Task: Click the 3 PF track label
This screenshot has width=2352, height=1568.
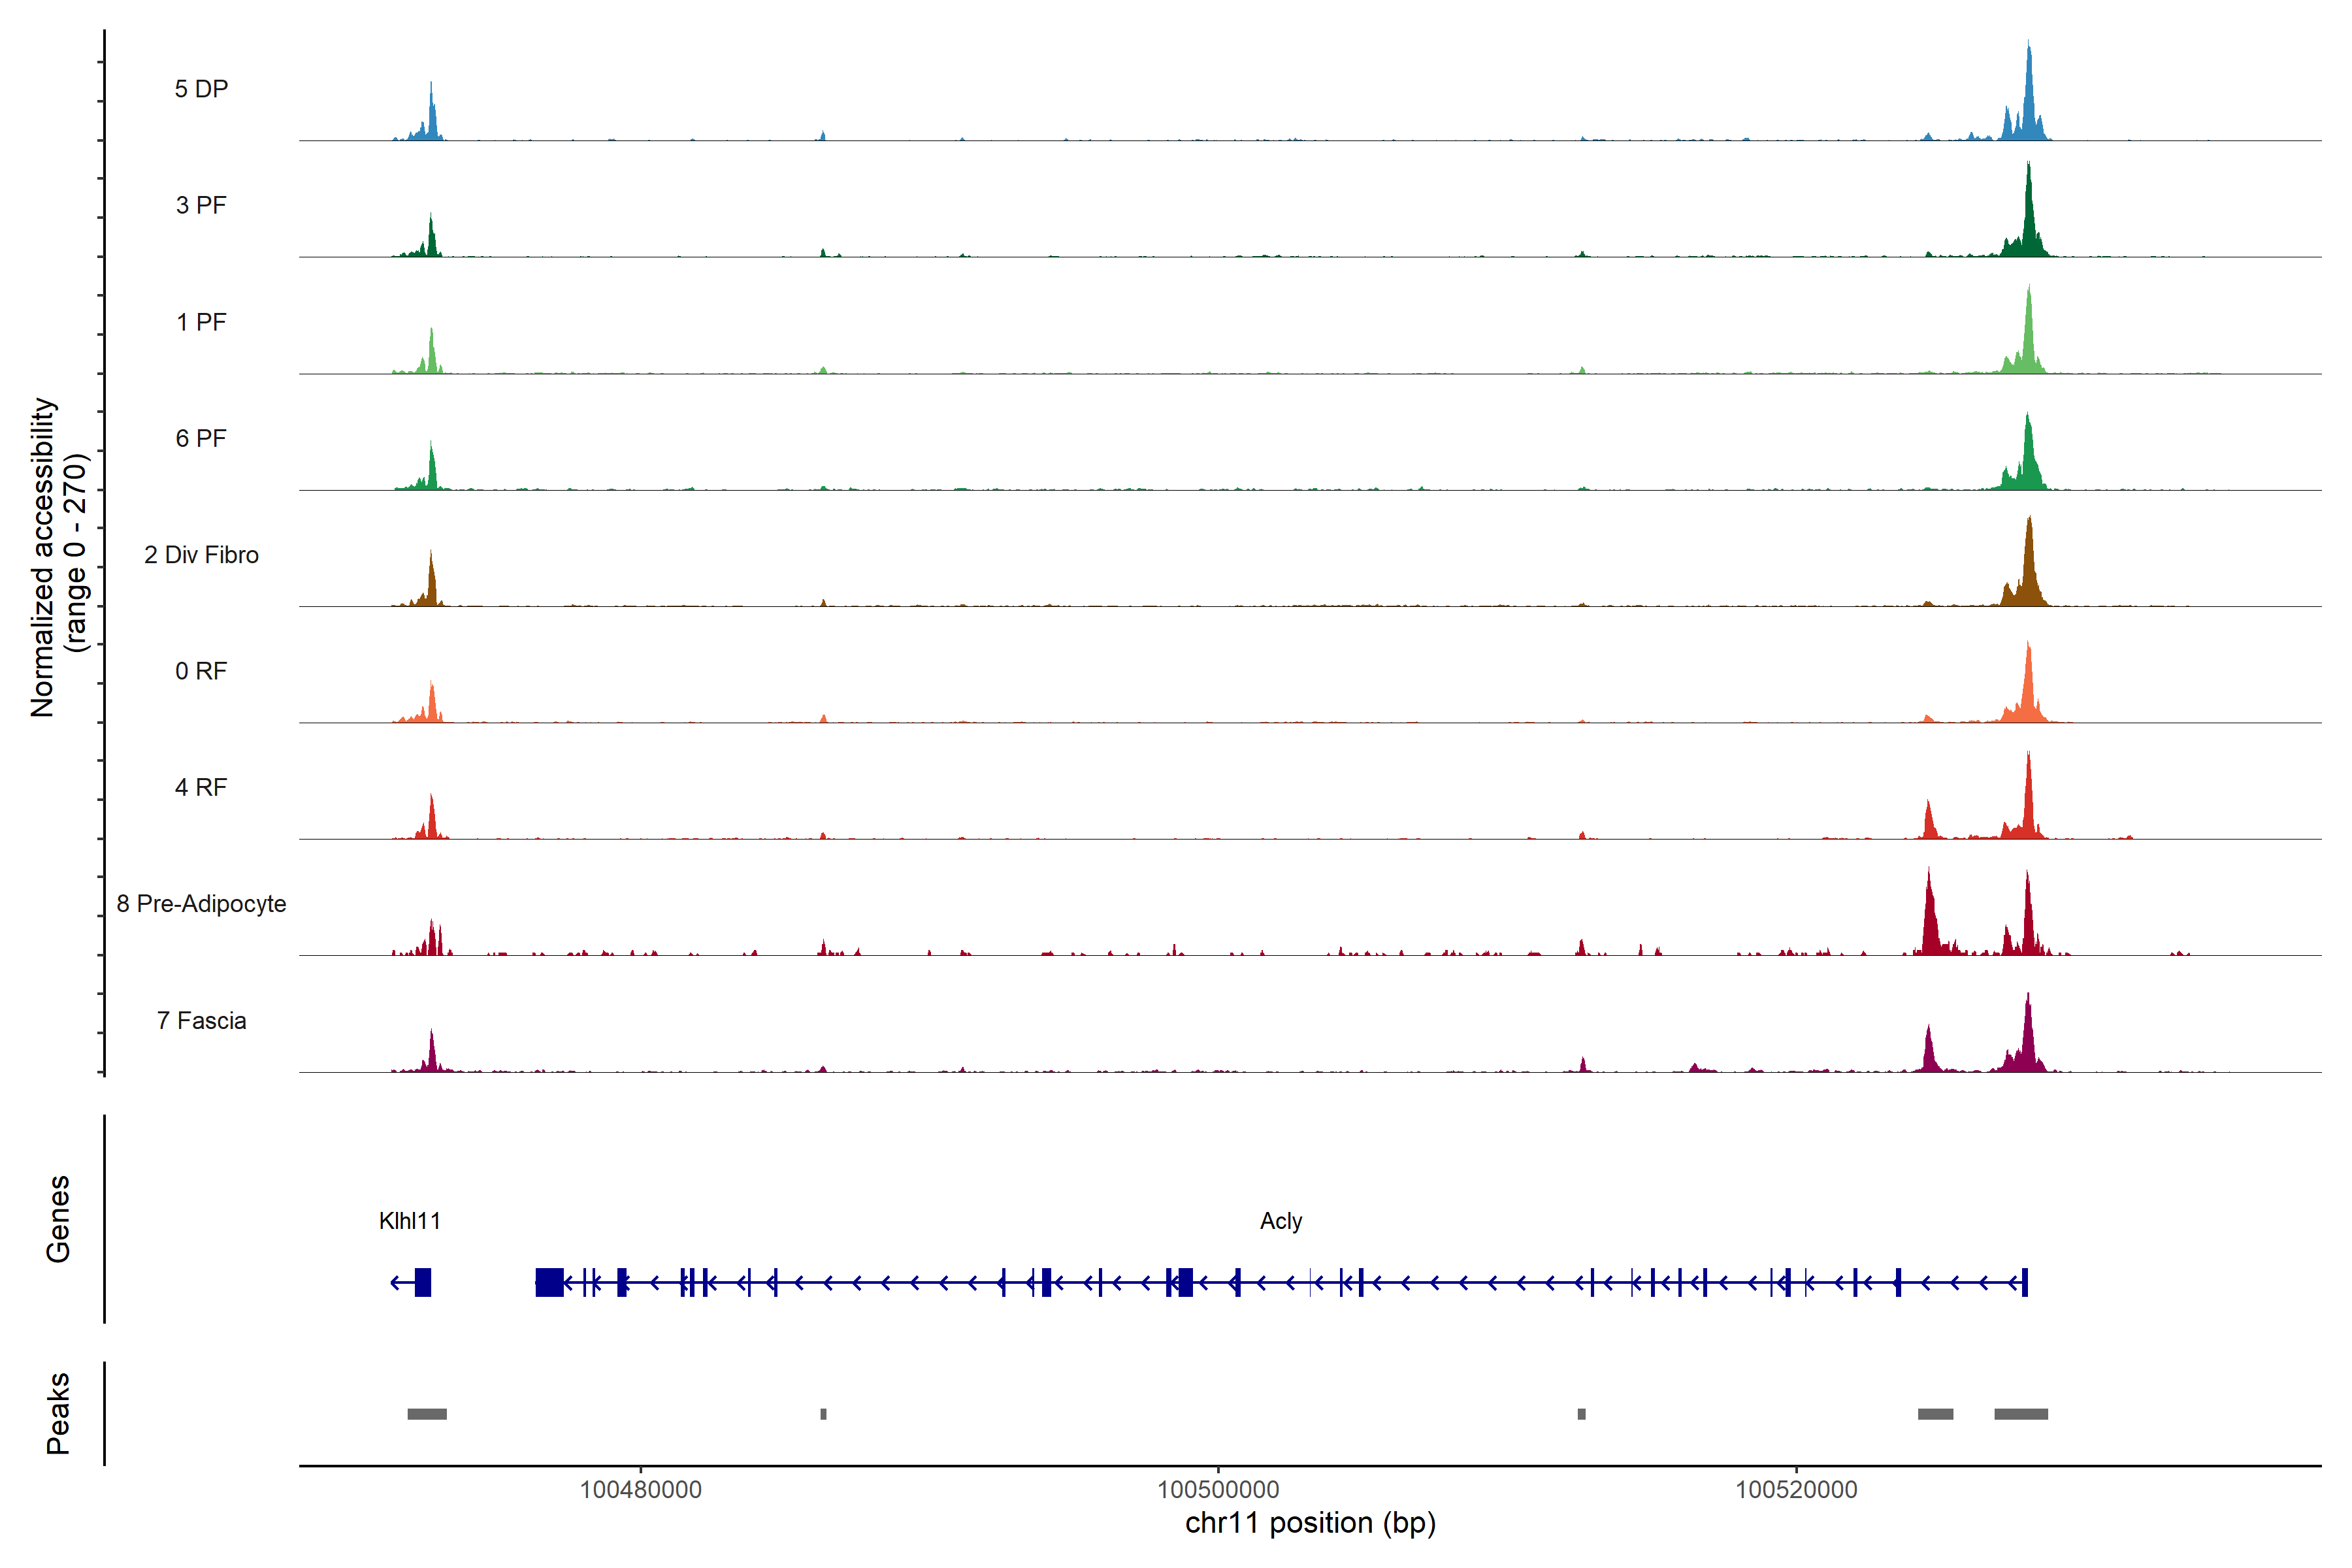Action: click(201, 205)
